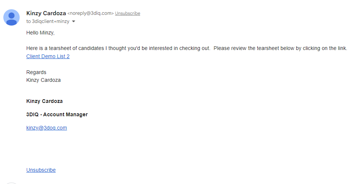Viewport: 353px width, 184px height.
Task: Open the Client Demo List 2 link
Action: 48,56
